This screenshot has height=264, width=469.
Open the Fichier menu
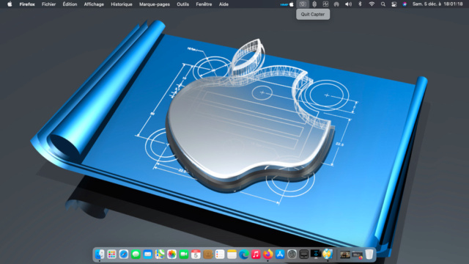48,4
